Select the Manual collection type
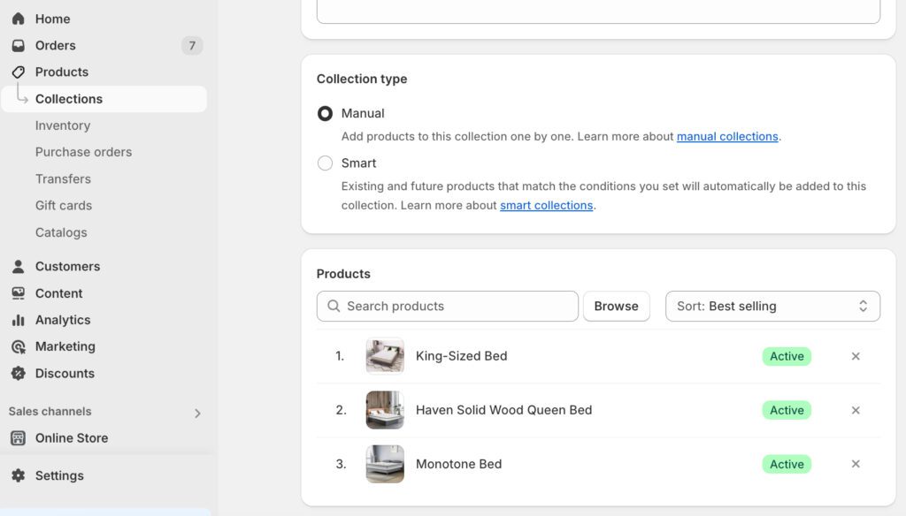Viewport: 906px width, 516px height. 326,113
